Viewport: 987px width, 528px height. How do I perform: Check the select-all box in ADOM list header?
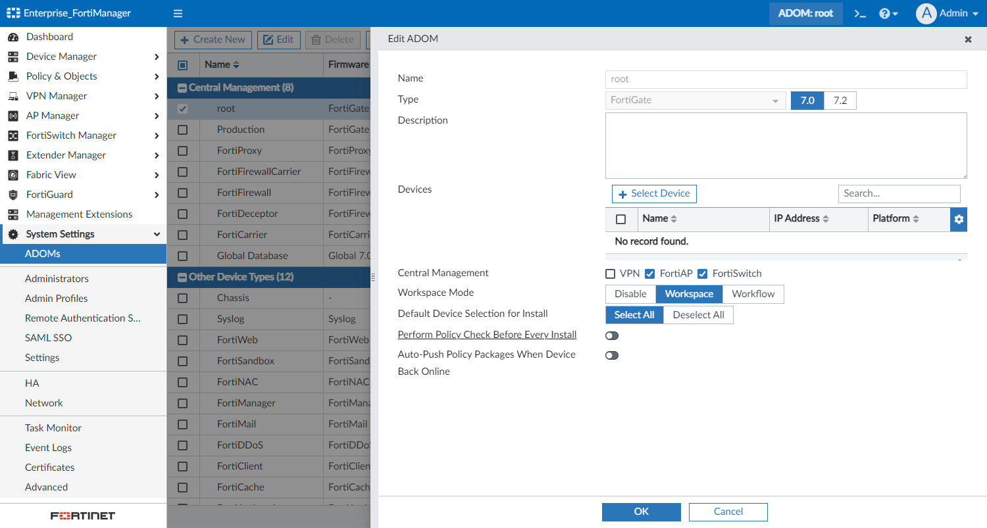click(x=183, y=65)
